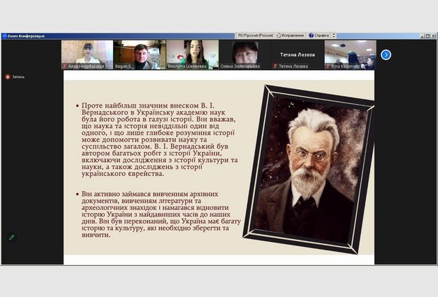
Task: Select Bogun S video thumbnail
Action: 139,54
